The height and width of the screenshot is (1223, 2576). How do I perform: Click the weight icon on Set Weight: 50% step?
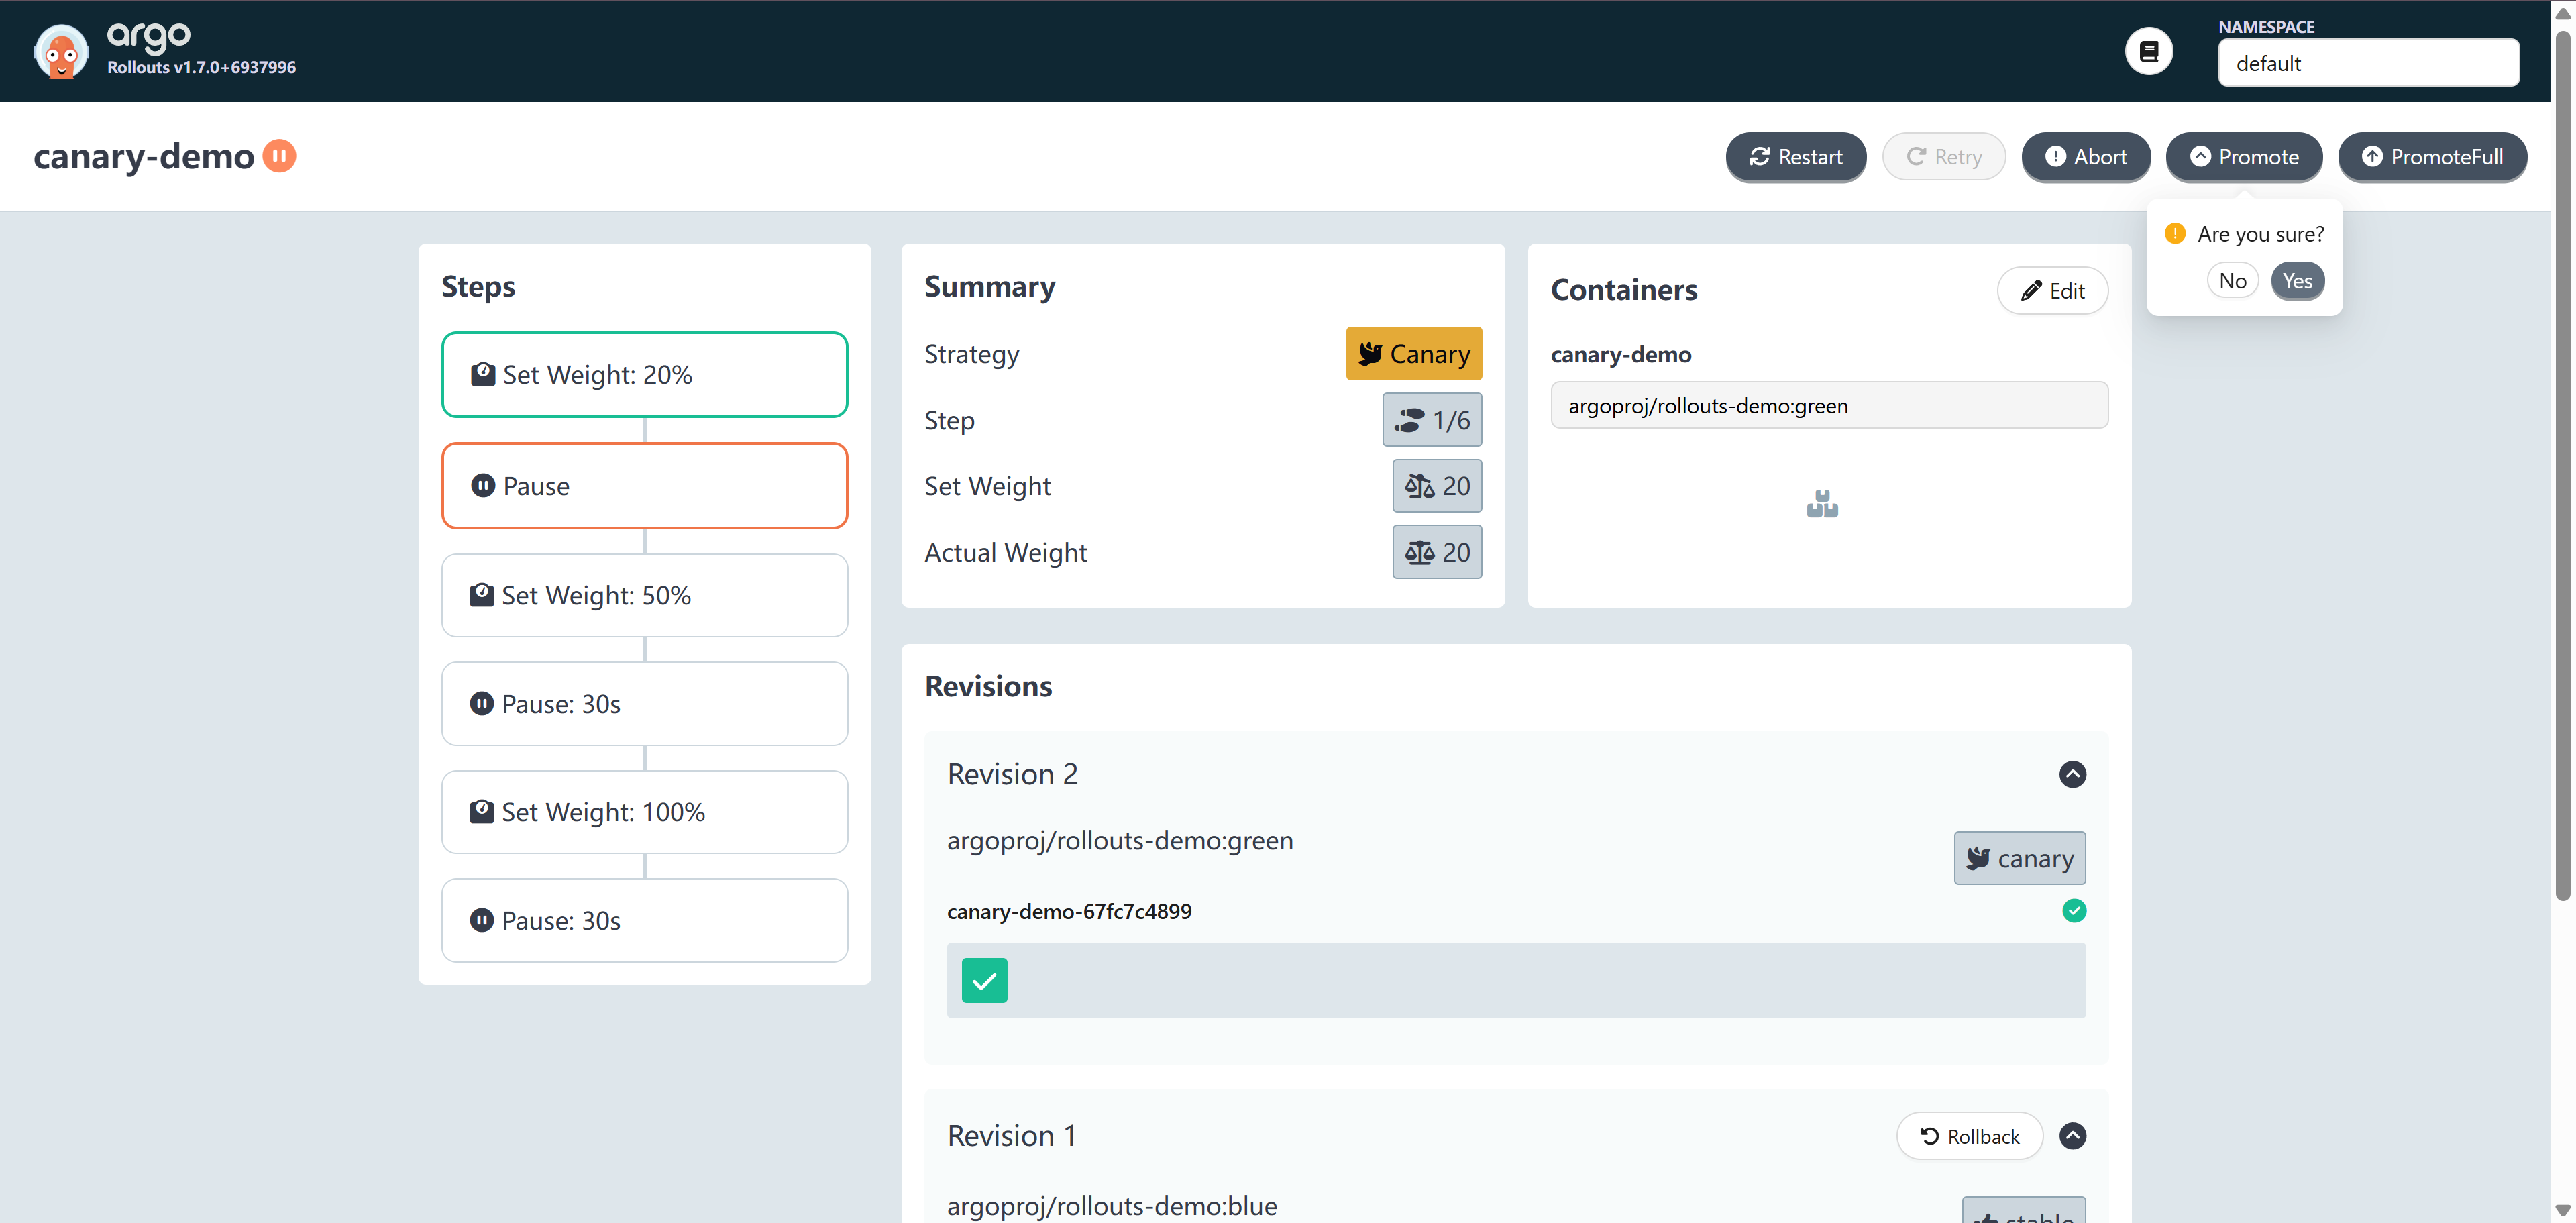point(482,595)
